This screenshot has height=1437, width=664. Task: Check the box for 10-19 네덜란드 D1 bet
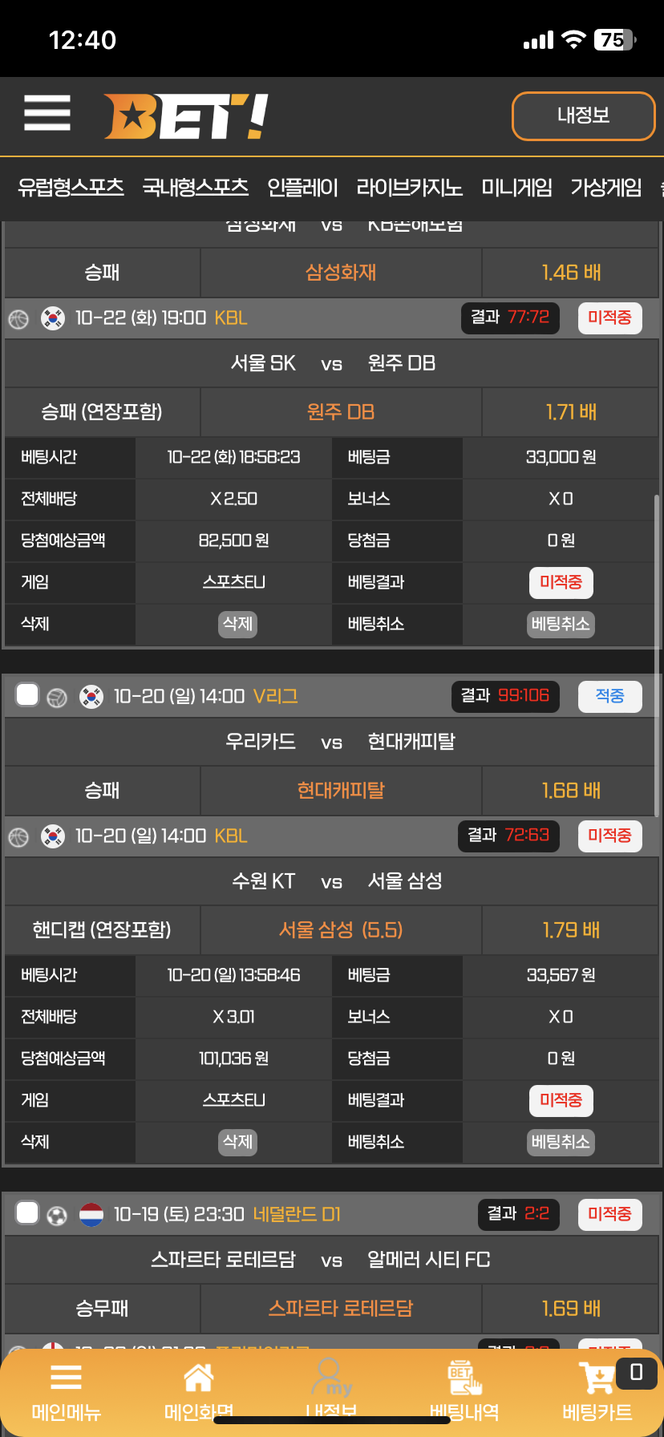(x=27, y=1212)
